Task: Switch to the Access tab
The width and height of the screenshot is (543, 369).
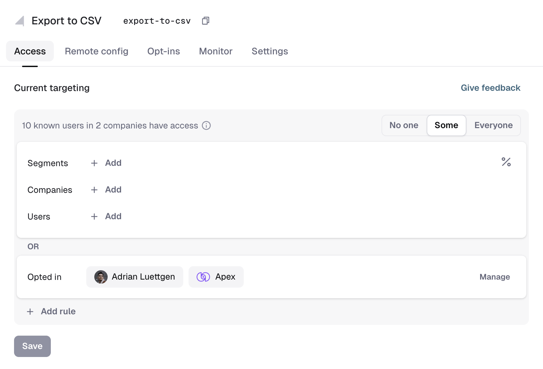Action: [x=30, y=51]
